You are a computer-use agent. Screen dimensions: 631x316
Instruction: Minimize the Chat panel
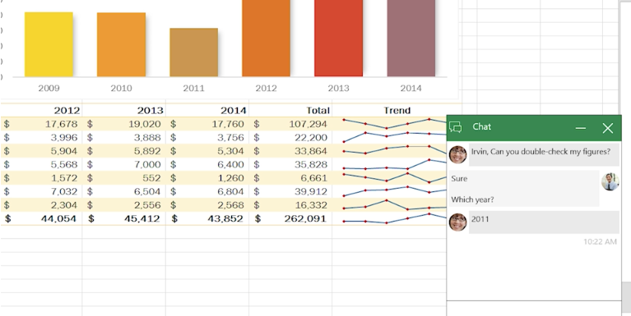[x=580, y=128]
